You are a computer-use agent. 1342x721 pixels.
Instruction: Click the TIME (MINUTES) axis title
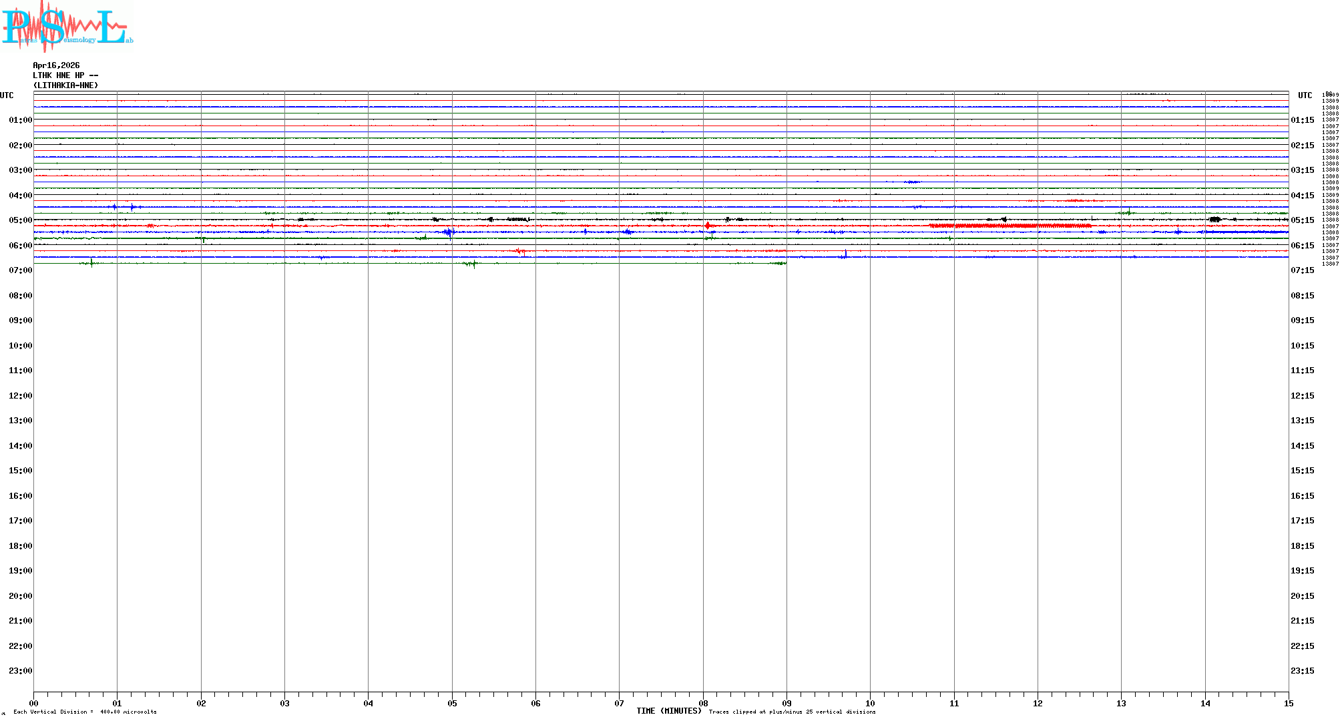(x=668, y=712)
